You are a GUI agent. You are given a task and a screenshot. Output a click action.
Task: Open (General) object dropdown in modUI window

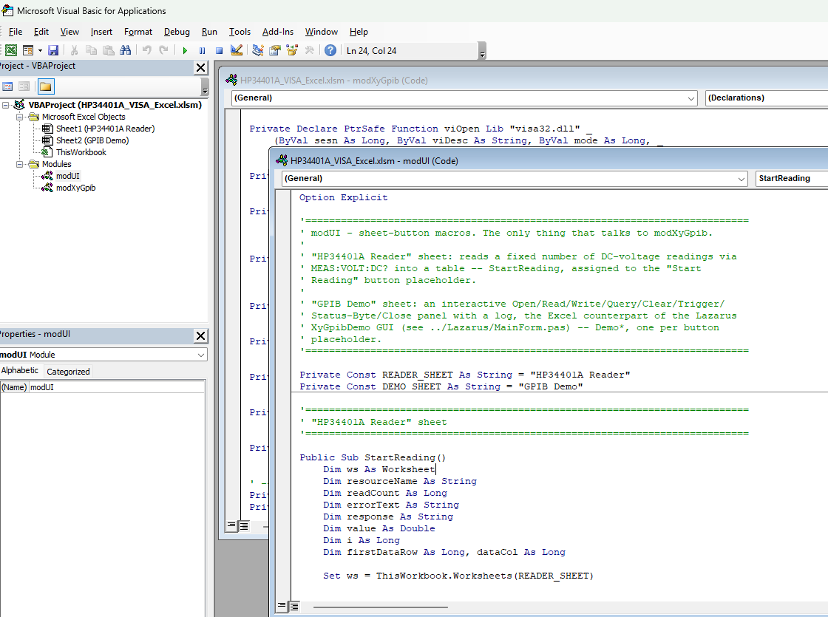point(742,179)
